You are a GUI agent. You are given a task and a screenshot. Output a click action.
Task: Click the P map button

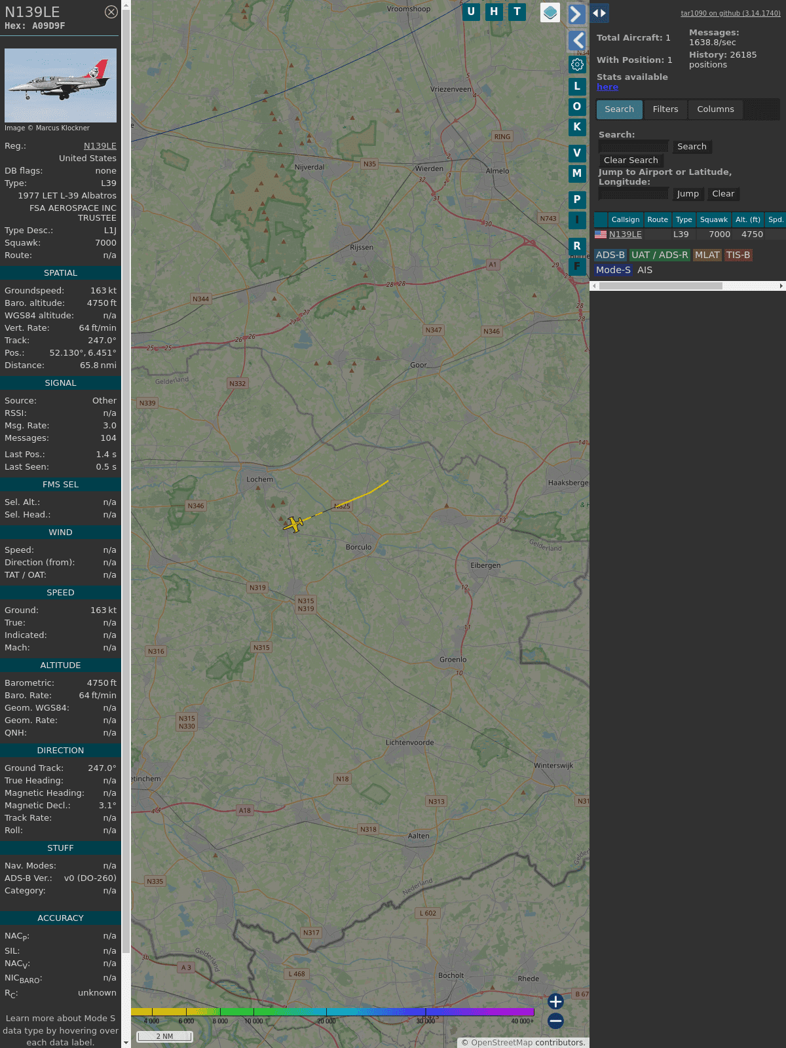click(x=577, y=200)
